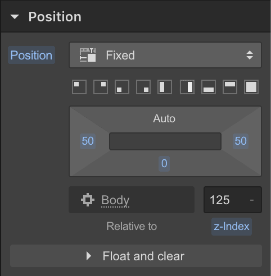Click the Body target crosshair icon
271x276 pixels.
(88, 200)
